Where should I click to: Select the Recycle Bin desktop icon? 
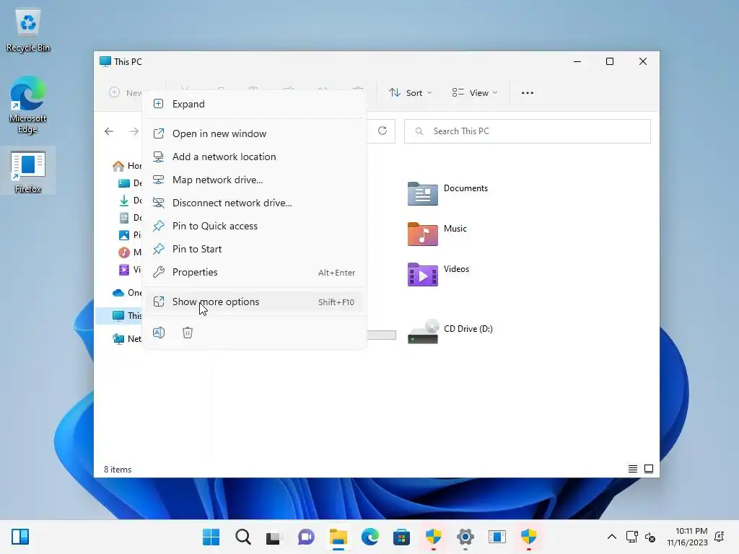point(28,32)
